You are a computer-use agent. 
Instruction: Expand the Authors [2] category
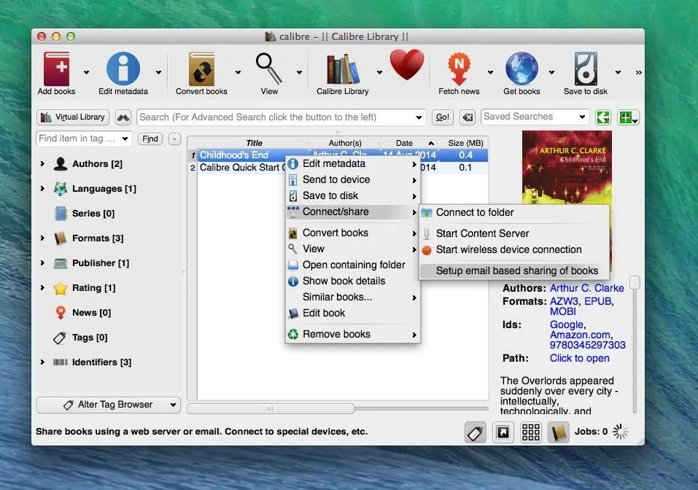tap(42, 164)
